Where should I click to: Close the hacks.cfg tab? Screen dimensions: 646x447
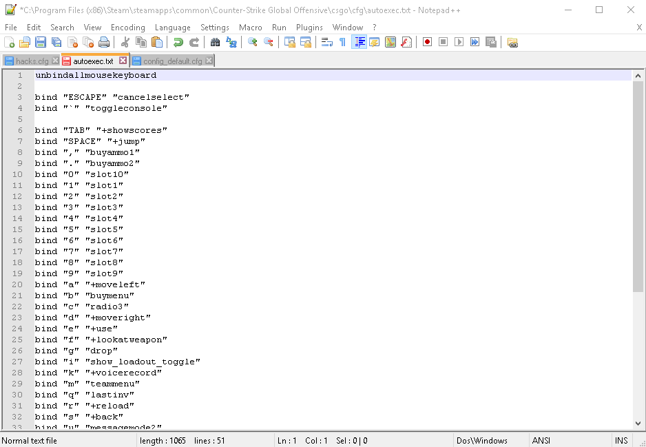[55, 61]
